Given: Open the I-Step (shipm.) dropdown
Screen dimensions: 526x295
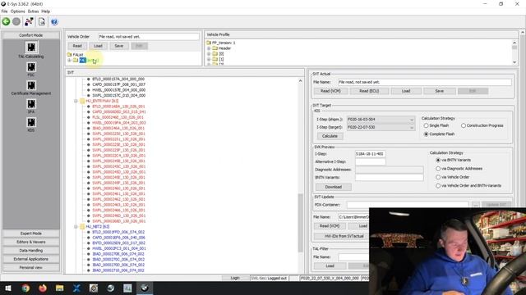Looking at the screenshot, I should pos(381,120).
